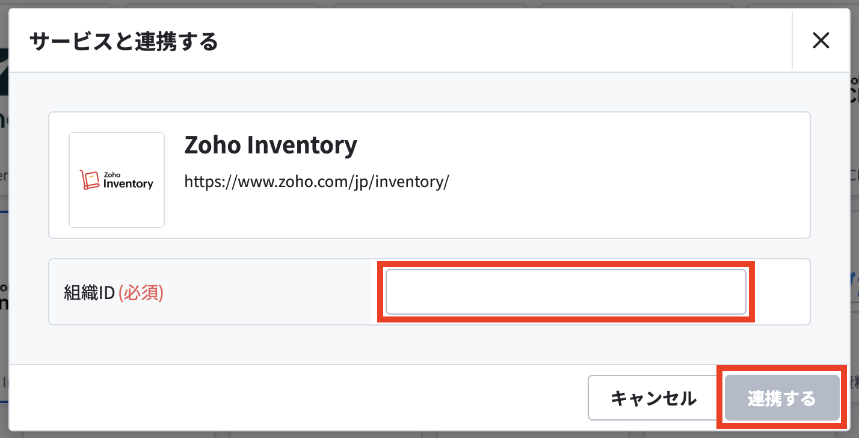Screen dimensions: 859x438
Task: Click the Inventory wordmark inside the logo
Action: point(128,184)
